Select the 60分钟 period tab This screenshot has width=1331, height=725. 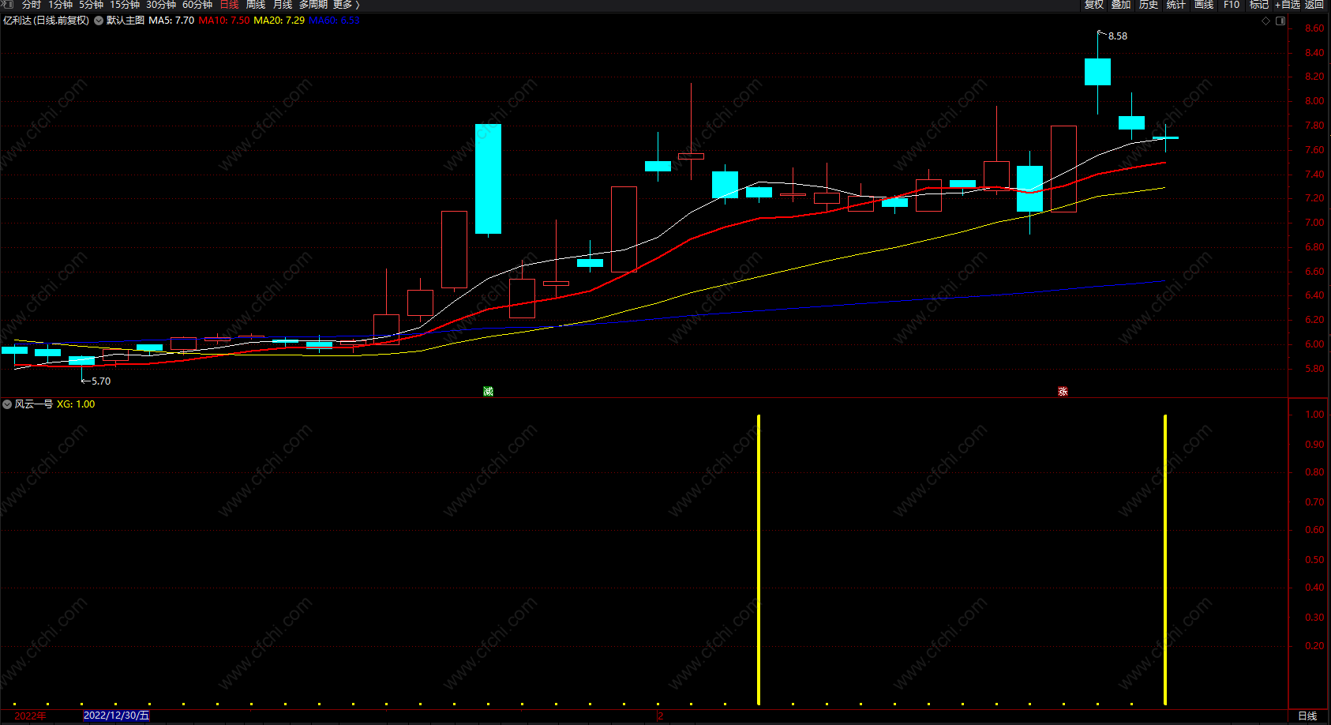click(197, 5)
